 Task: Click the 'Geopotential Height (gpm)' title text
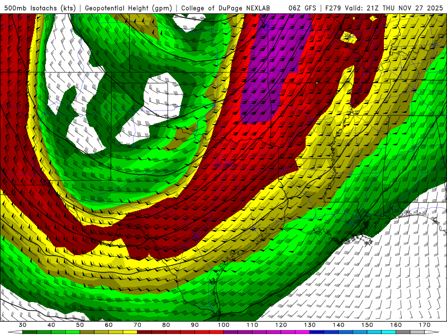129,8
